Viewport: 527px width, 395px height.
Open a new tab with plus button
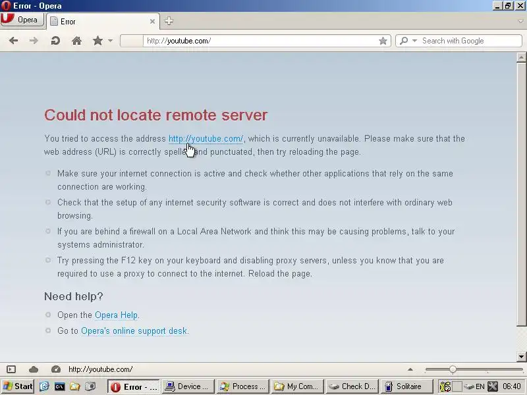coord(169,21)
